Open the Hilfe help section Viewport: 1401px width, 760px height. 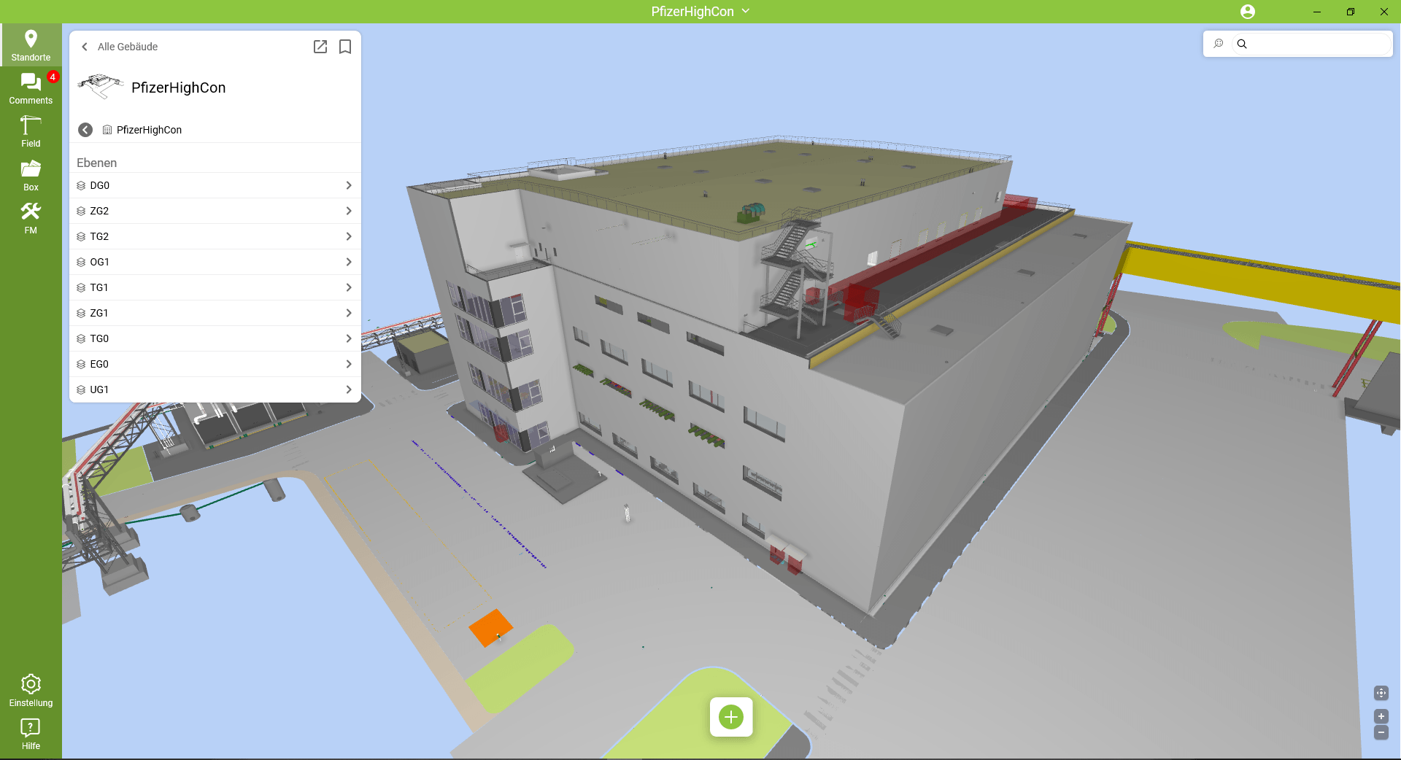click(x=31, y=732)
